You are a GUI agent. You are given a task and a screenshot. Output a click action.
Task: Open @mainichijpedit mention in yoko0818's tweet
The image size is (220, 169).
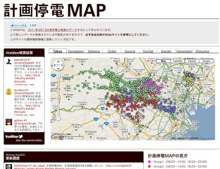point(24,63)
